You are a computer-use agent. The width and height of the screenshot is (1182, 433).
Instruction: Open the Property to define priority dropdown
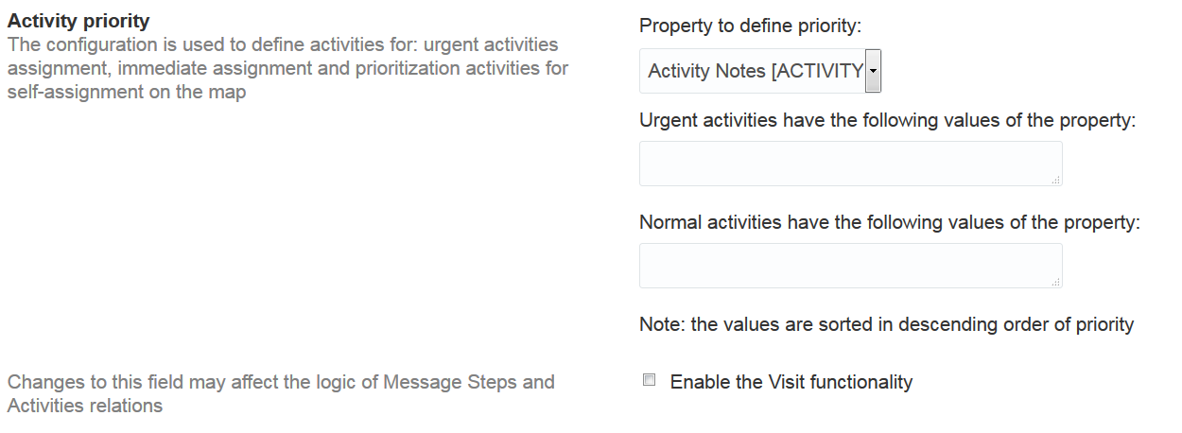(760, 71)
